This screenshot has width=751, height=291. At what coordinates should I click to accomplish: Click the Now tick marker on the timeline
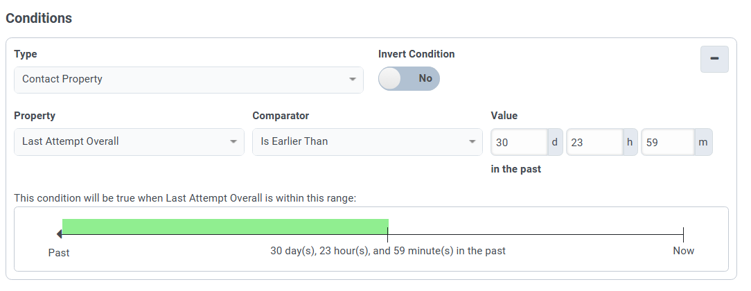(x=683, y=235)
